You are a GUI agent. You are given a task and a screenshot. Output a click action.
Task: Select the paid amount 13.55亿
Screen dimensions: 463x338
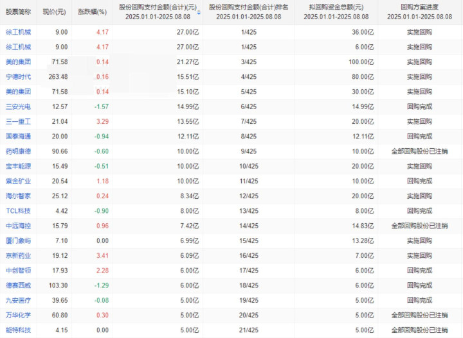188,122
